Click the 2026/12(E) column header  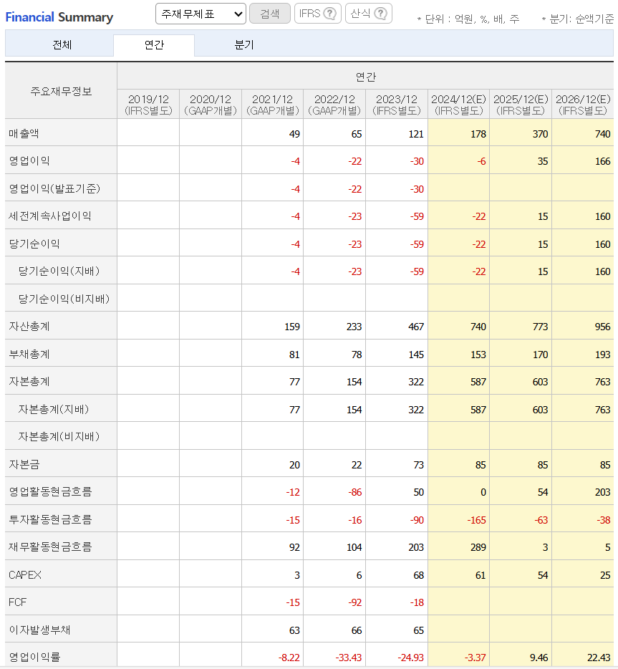[583, 105]
